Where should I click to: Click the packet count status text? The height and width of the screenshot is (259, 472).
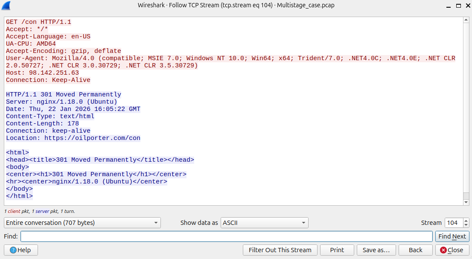[39, 211]
